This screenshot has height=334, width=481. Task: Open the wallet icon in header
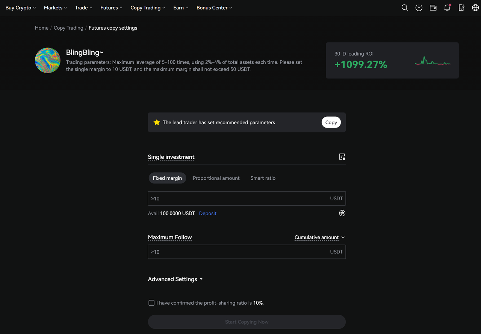coord(433,8)
